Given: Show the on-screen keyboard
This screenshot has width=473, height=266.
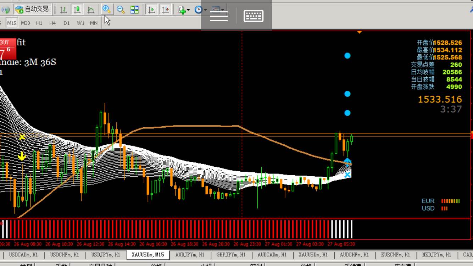Looking at the screenshot, I should 254,16.
